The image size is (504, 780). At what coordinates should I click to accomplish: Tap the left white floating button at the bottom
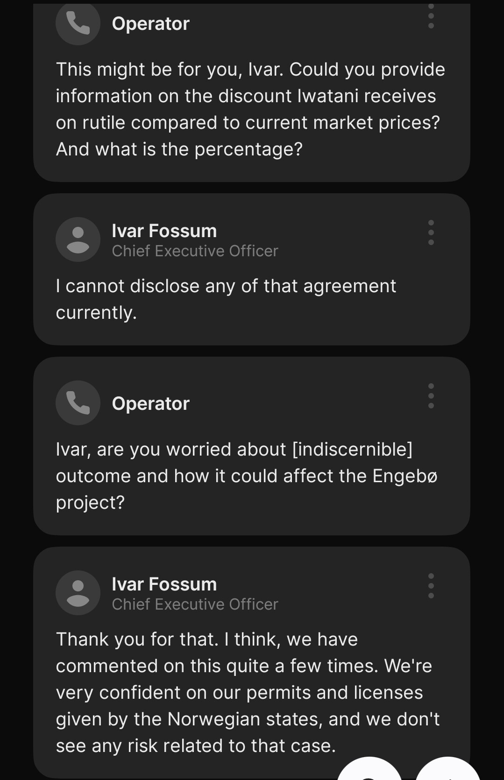coord(369,769)
